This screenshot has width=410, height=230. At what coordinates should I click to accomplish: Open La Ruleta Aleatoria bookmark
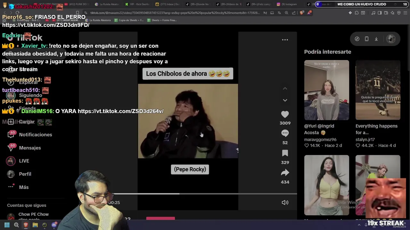[x=98, y=20]
